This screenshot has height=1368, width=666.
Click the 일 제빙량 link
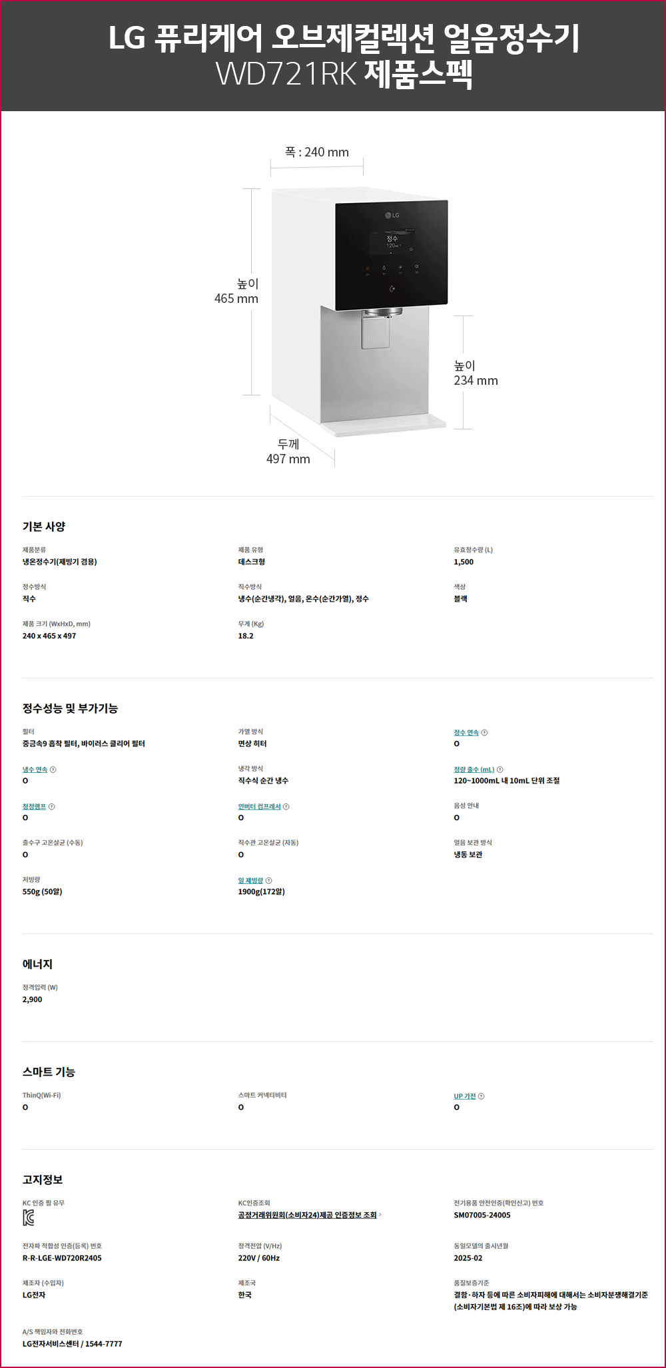(250, 881)
